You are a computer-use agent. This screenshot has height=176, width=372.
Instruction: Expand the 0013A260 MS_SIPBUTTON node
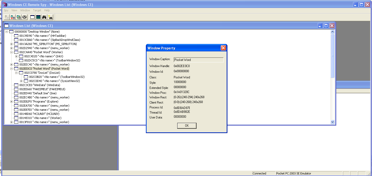(11, 44)
